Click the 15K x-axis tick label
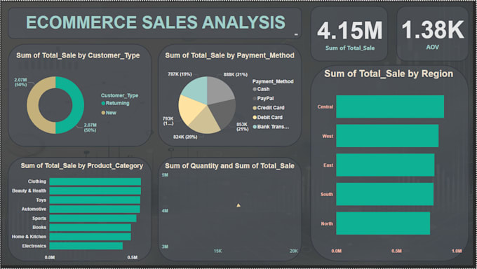Viewport: 477px width, 269px height. pos(218,251)
